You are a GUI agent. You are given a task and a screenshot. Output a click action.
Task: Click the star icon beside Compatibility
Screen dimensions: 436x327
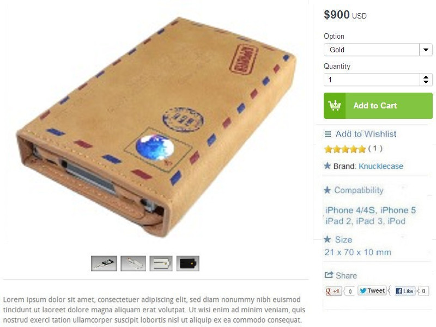[328, 190]
